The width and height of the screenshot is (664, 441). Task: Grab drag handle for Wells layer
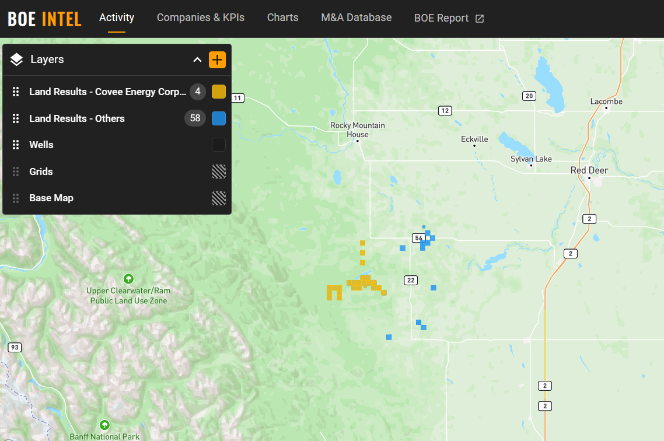(x=16, y=145)
